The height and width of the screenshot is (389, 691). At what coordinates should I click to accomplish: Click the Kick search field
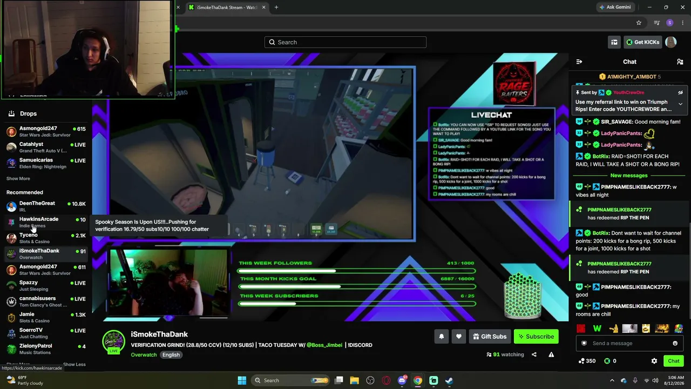pyautogui.click(x=345, y=42)
